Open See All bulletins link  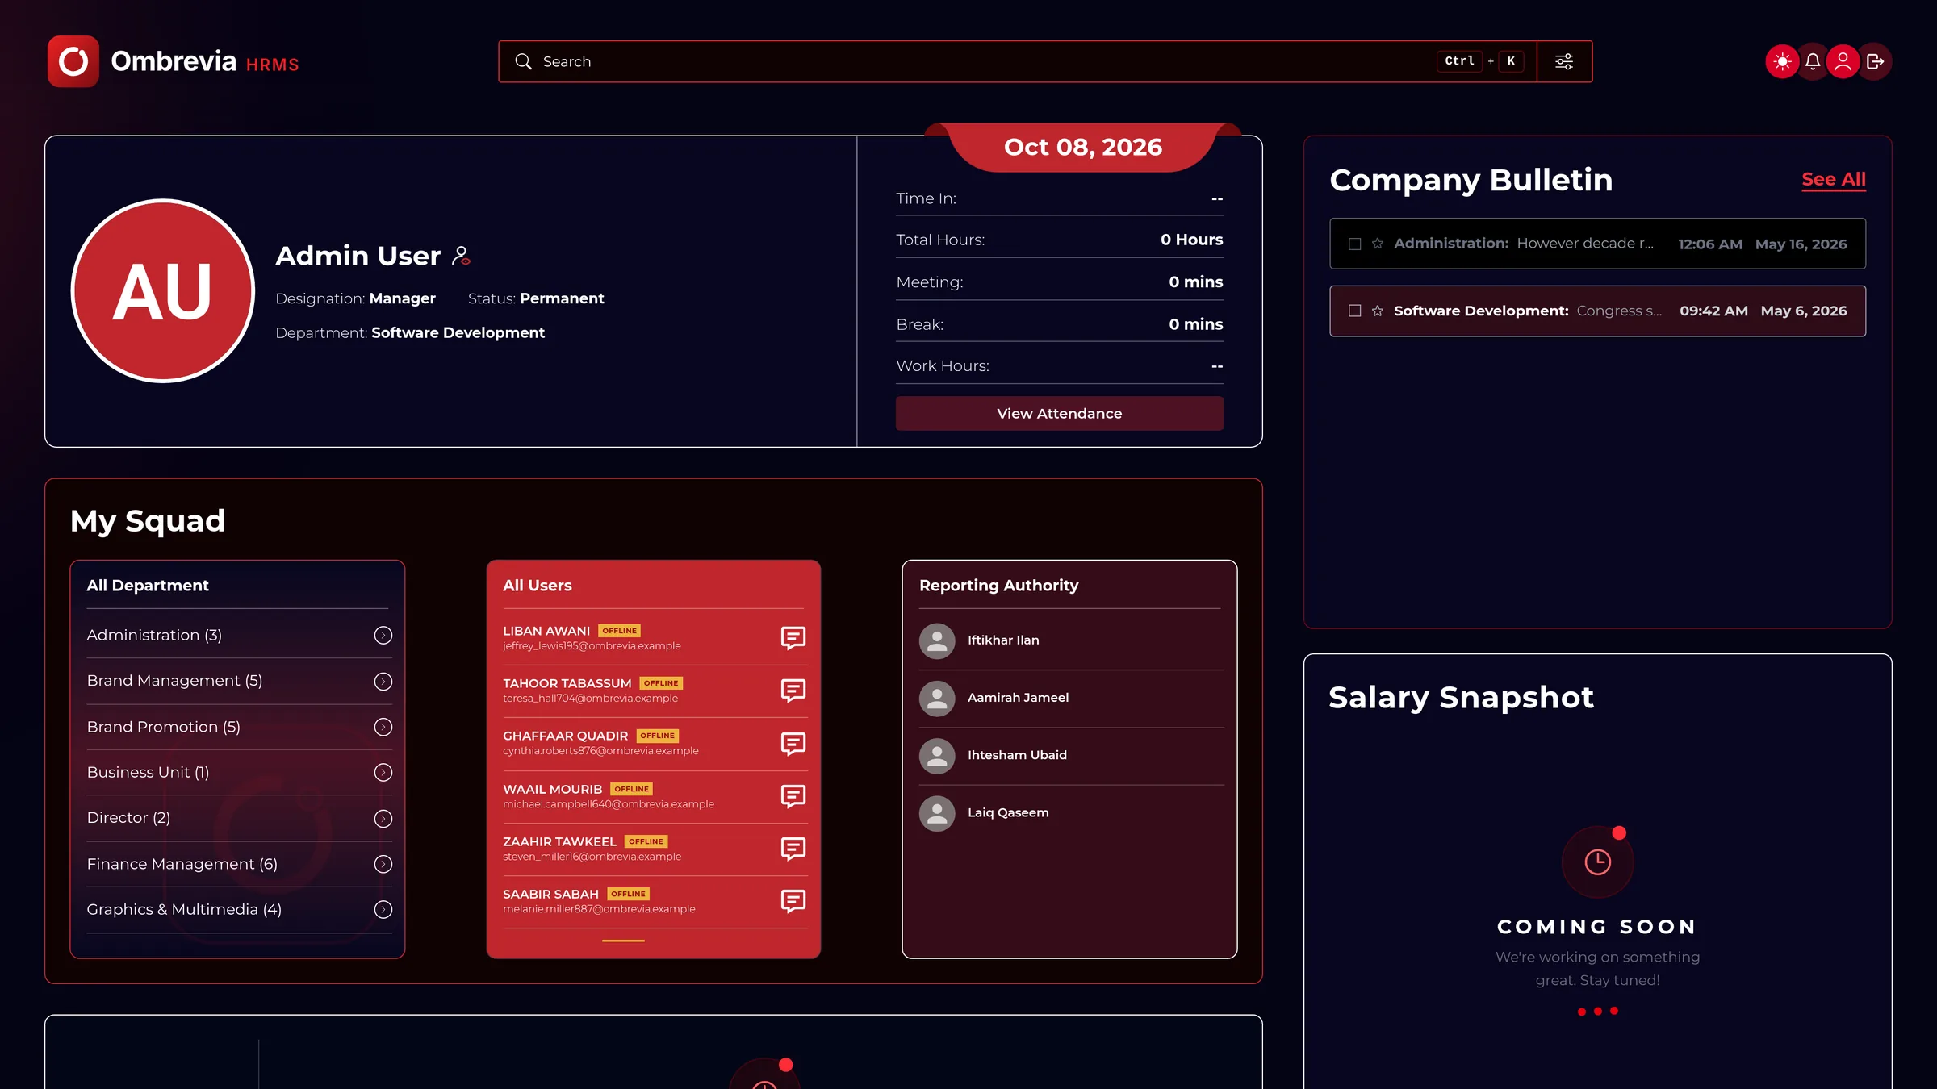[x=1834, y=179]
